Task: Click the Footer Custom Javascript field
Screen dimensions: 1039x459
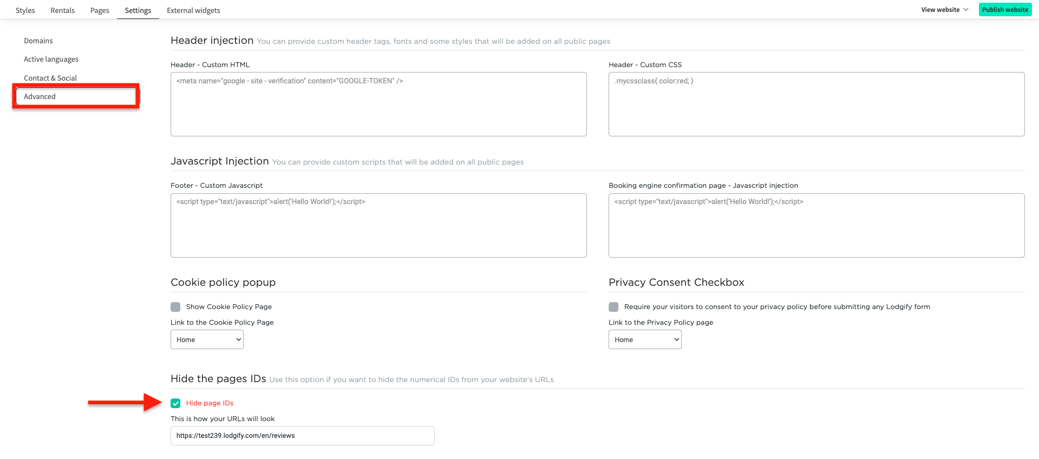Action: pyautogui.click(x=378, y=225)
